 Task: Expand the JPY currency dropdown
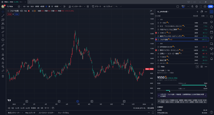[152, 11]
